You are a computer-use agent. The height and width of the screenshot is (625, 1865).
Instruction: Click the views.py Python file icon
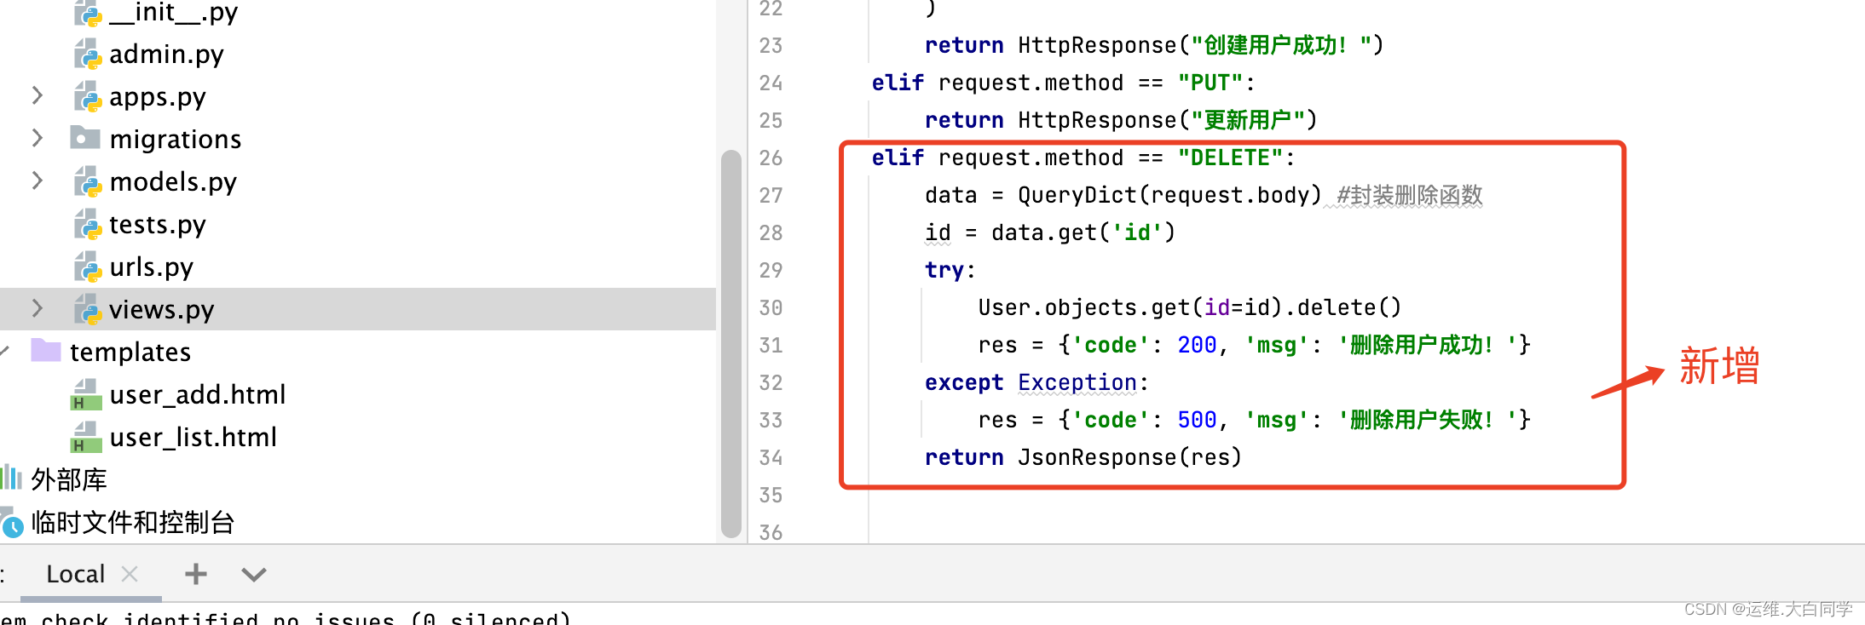(87, 309)
